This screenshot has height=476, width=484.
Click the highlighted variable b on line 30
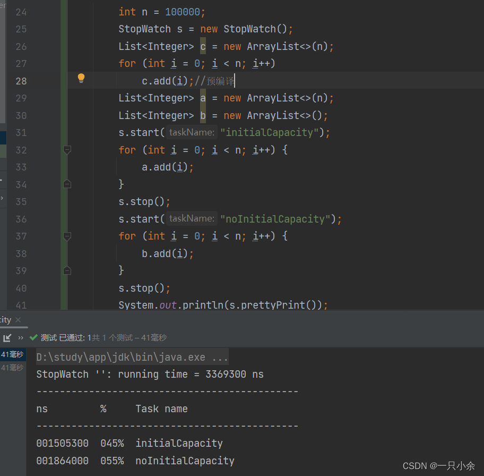203,115
